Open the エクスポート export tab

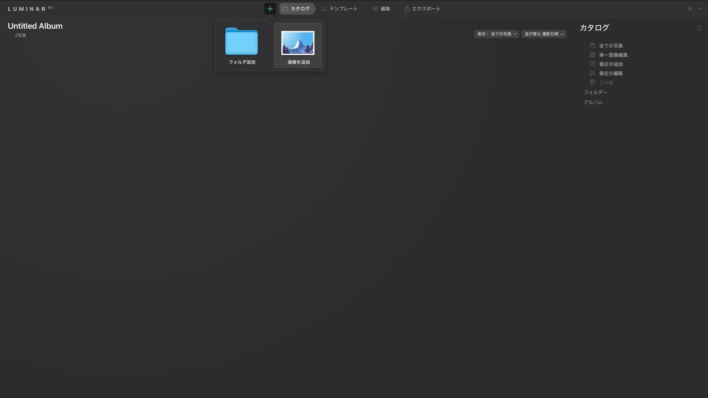[x=422, y=8]
